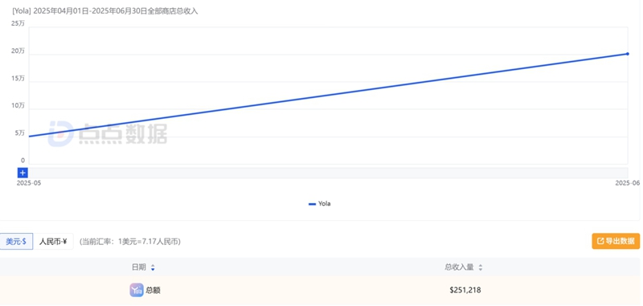This screenshot has width=643, height=306.
Task: Click the 导出数据 export button
Action: click(616, 241)
